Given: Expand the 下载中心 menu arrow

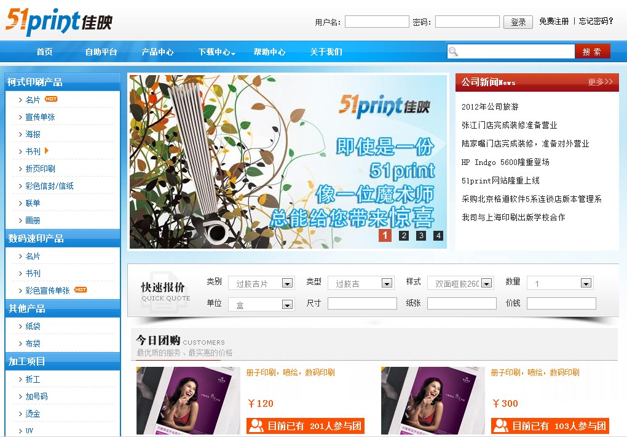Looking at the screenshot, I should (x=234, y=54).
